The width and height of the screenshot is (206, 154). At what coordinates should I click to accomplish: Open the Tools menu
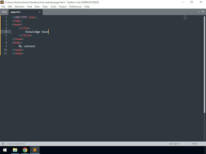click(53, 7)
